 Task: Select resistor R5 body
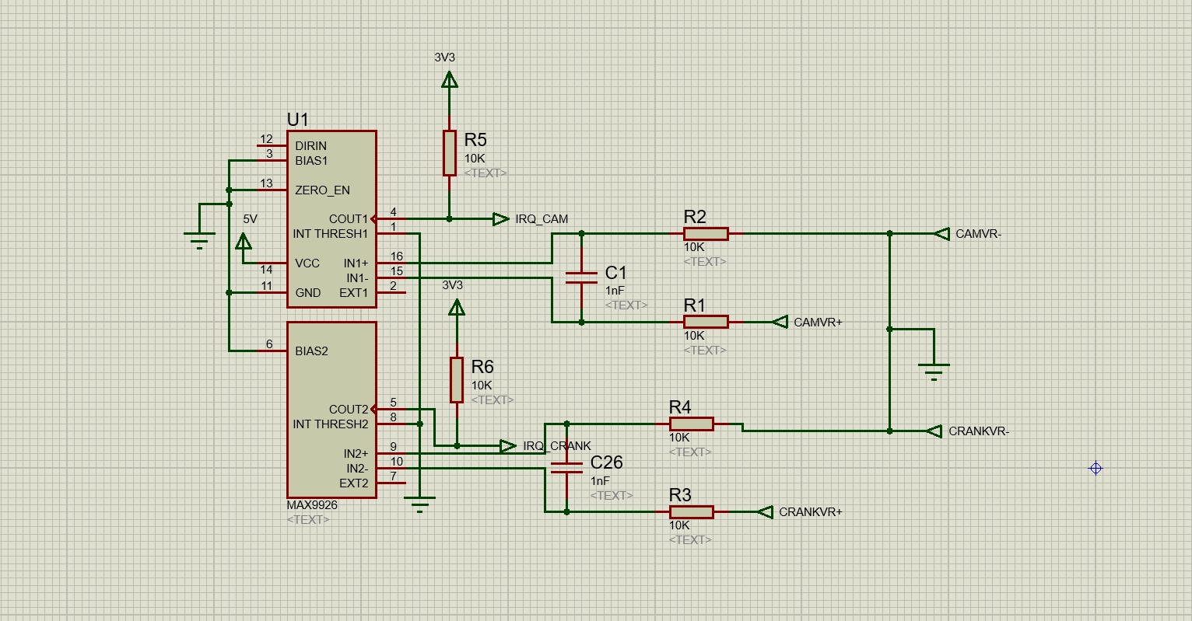(449, 153)
